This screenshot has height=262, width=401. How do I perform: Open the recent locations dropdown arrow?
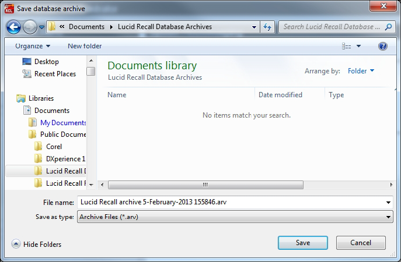(x=41, y=27)
